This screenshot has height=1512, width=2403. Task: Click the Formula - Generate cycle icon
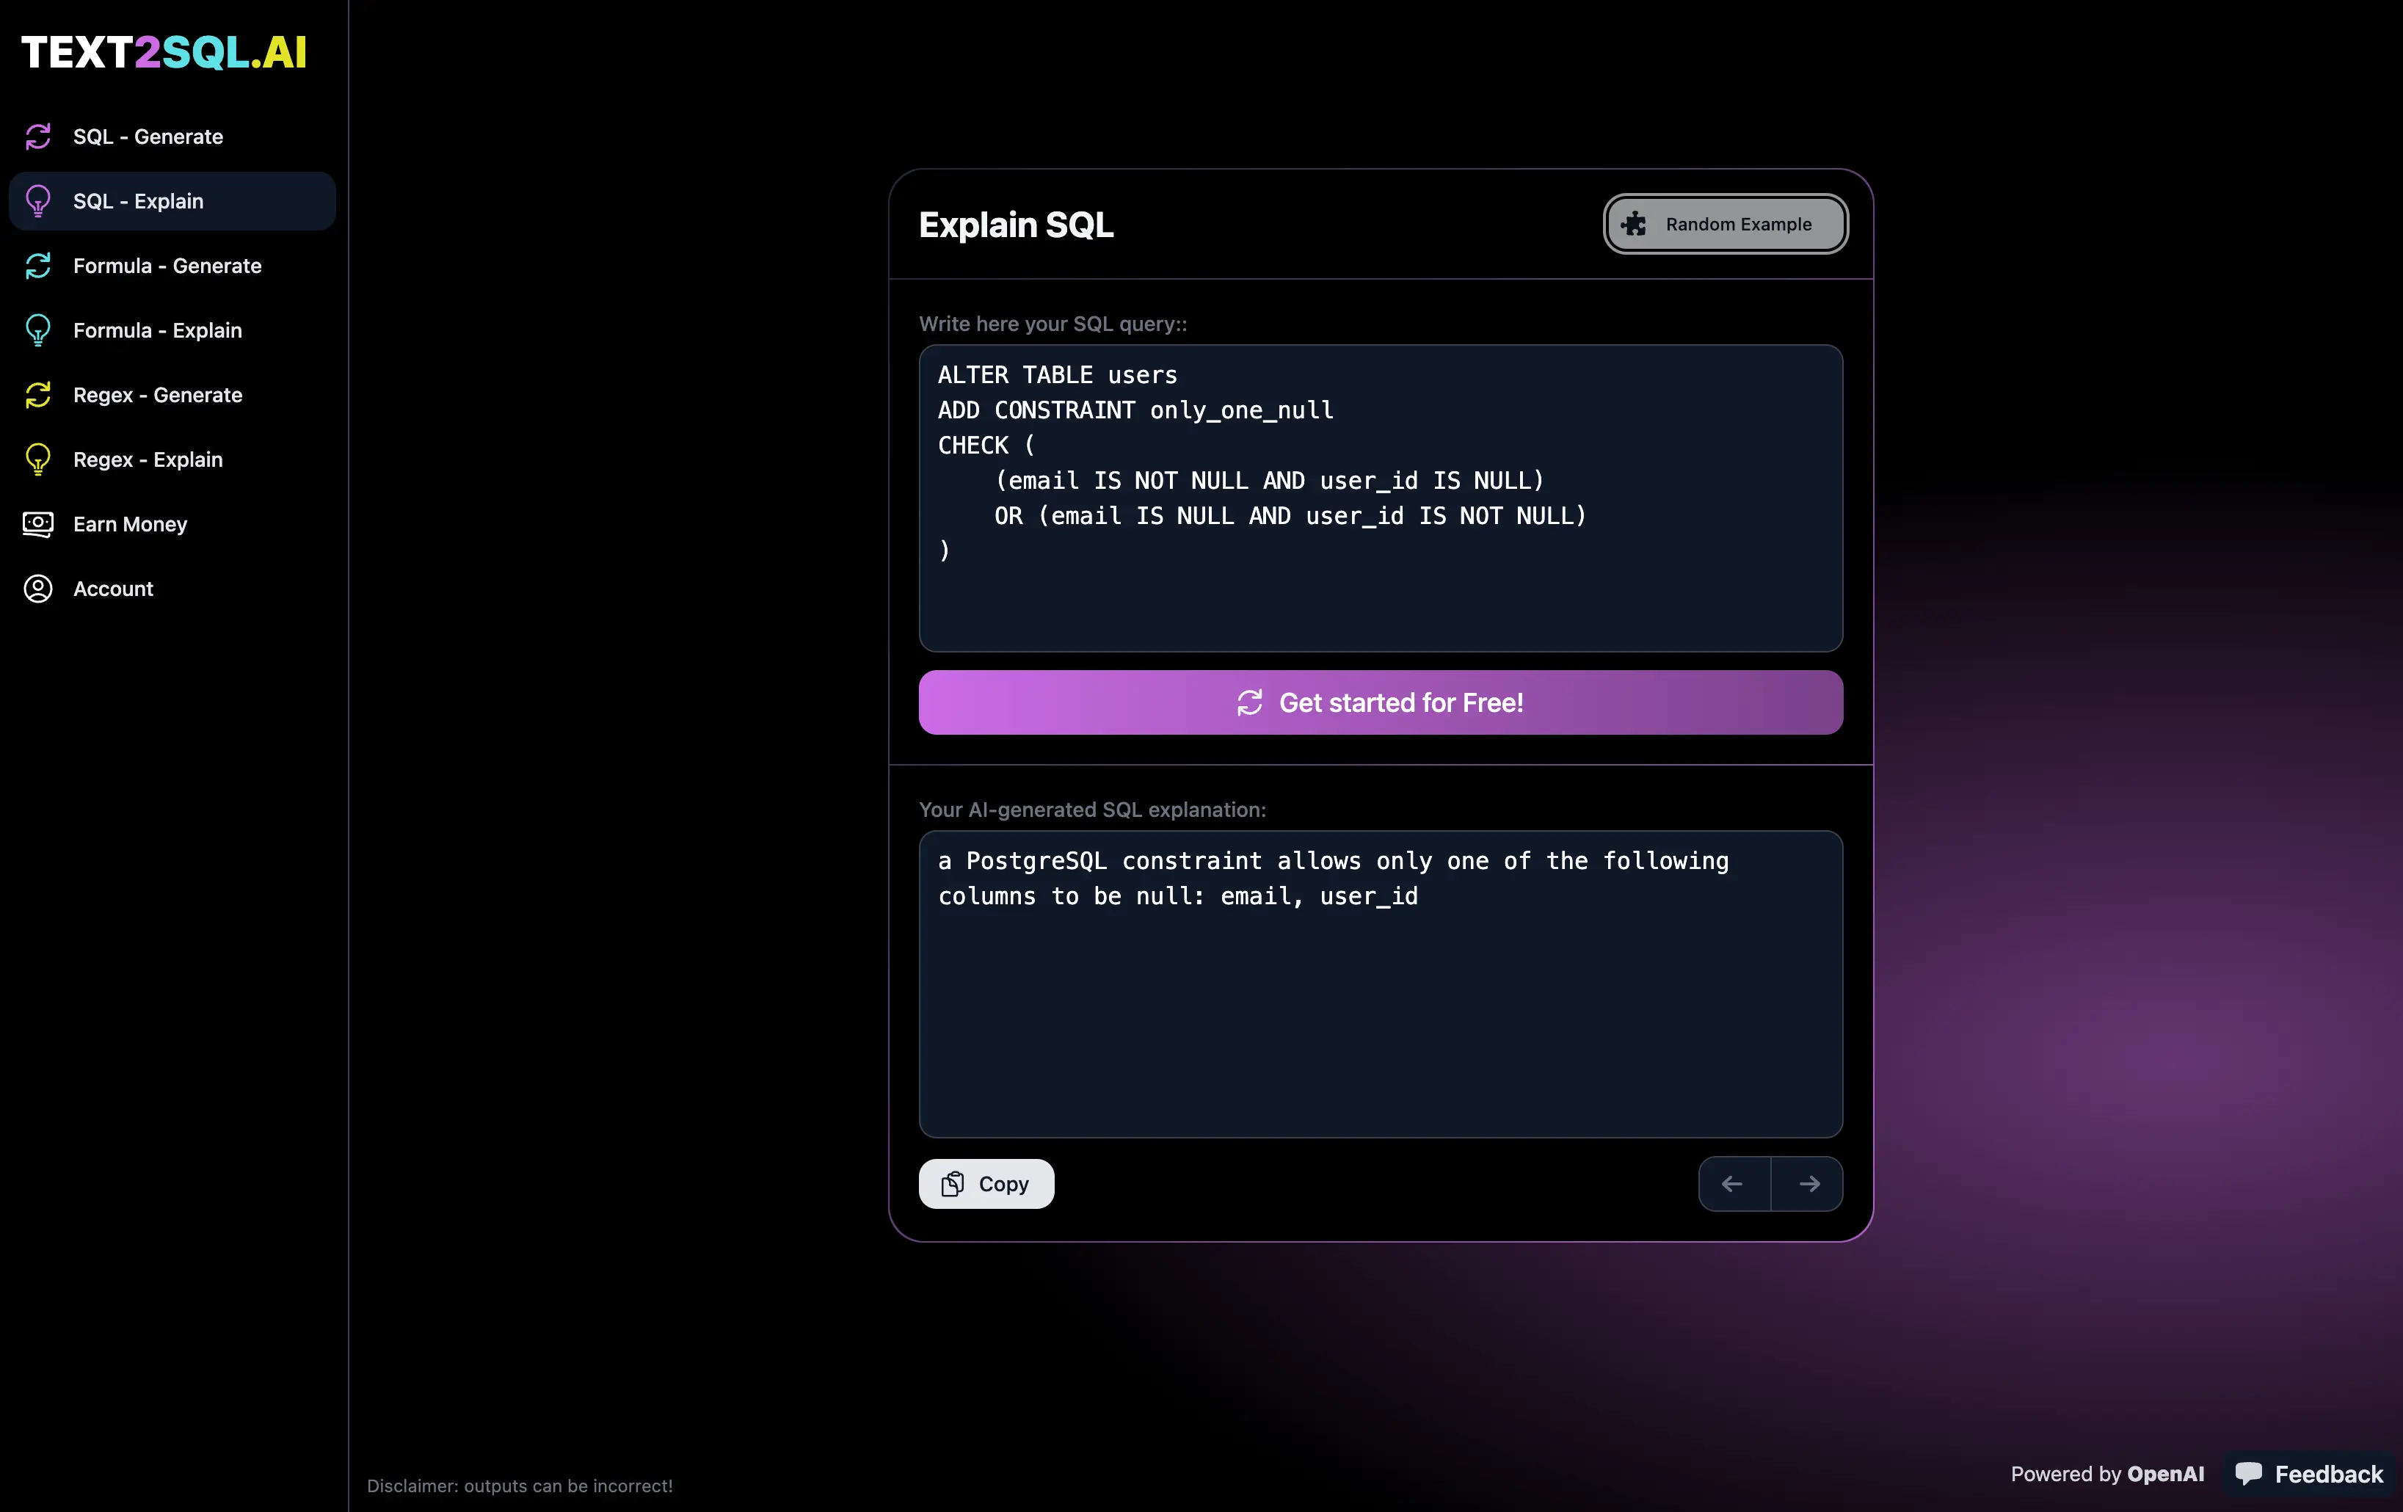[x=38, y=266]
